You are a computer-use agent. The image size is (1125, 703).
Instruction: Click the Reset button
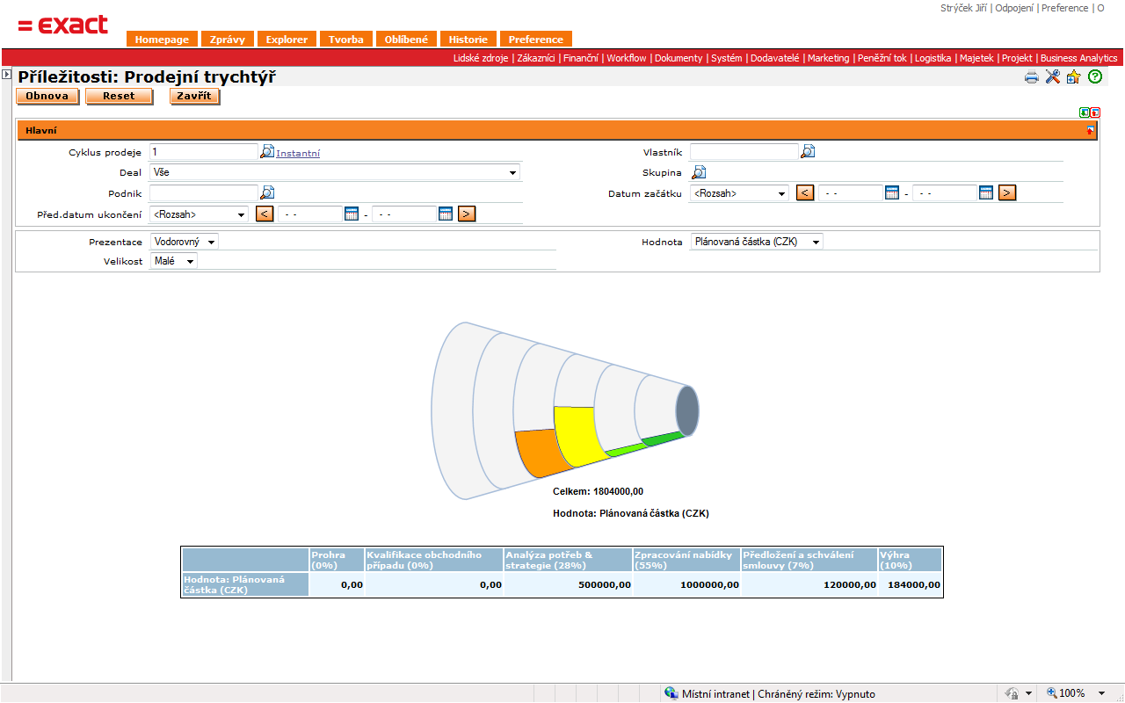click(119, 96)
